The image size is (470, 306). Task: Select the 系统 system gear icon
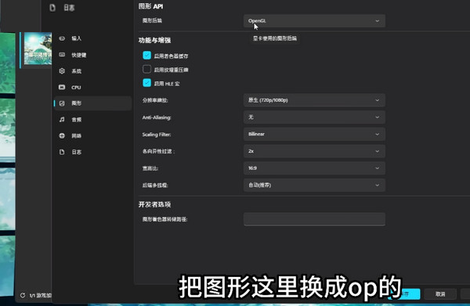[x=62, y=71]
